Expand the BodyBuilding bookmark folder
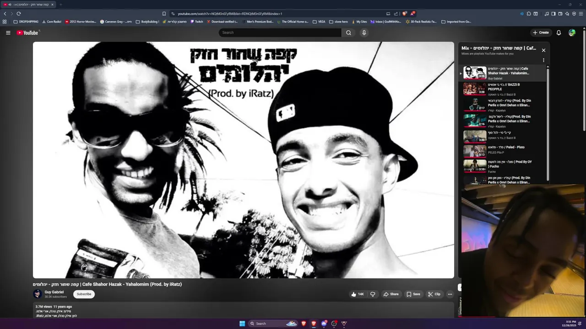The width and height of the screenshot is (586, 329). pyautogui.click(x=147, y=21)
